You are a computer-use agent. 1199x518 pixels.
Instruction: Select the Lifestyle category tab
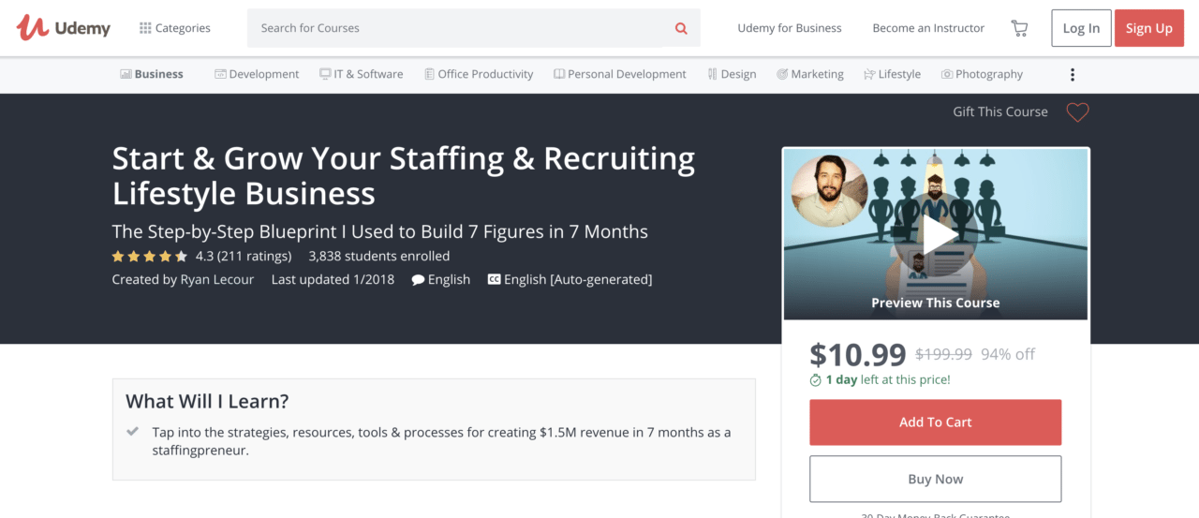(892, 74)
